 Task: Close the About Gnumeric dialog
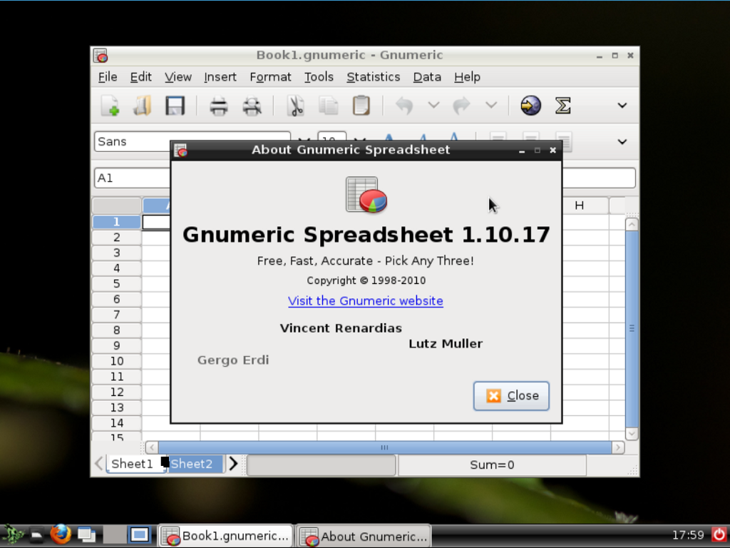(x=511, y=396)
